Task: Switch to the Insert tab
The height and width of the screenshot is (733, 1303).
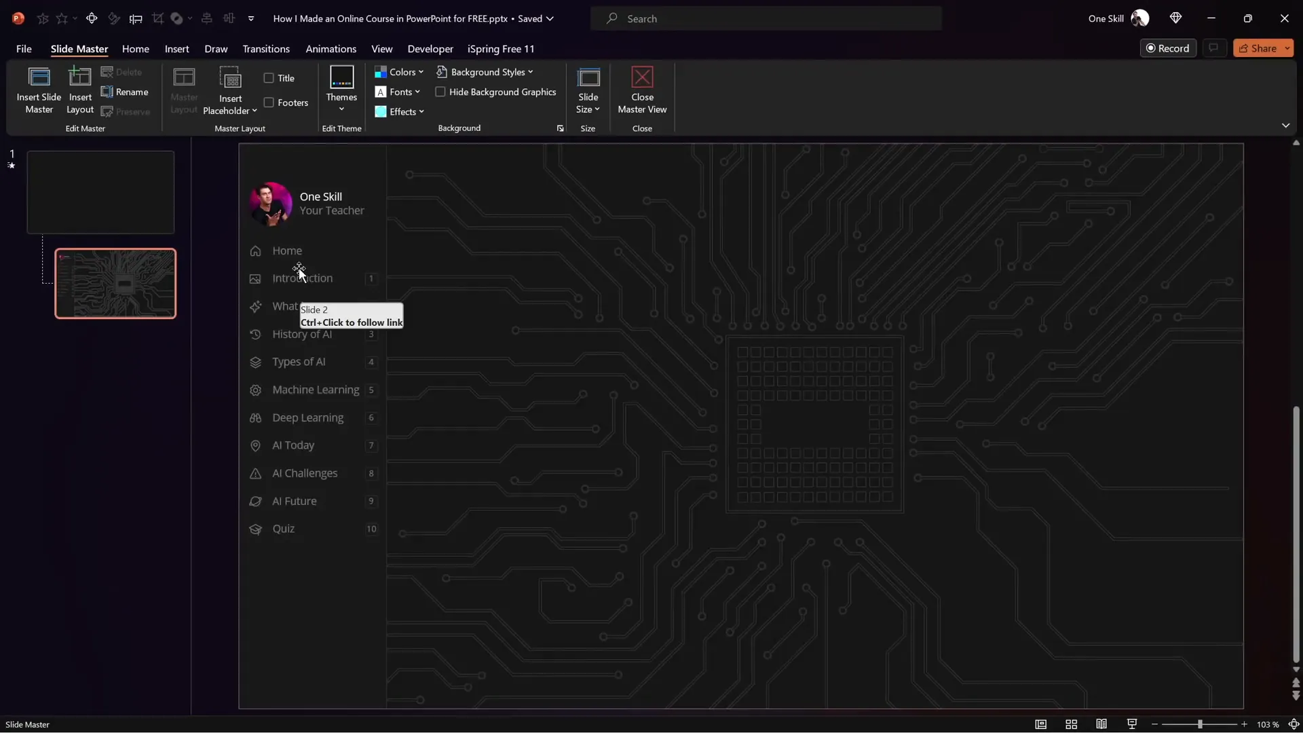Action: pyautogui.click(x=176, y=49)
